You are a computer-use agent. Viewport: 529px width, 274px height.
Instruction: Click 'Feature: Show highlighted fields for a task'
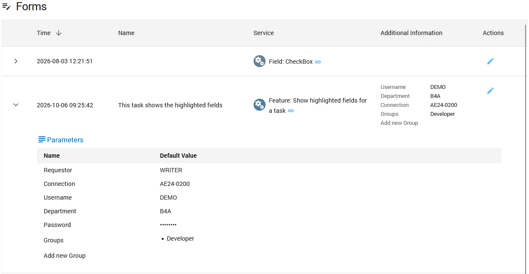click(x=318, y=106)
